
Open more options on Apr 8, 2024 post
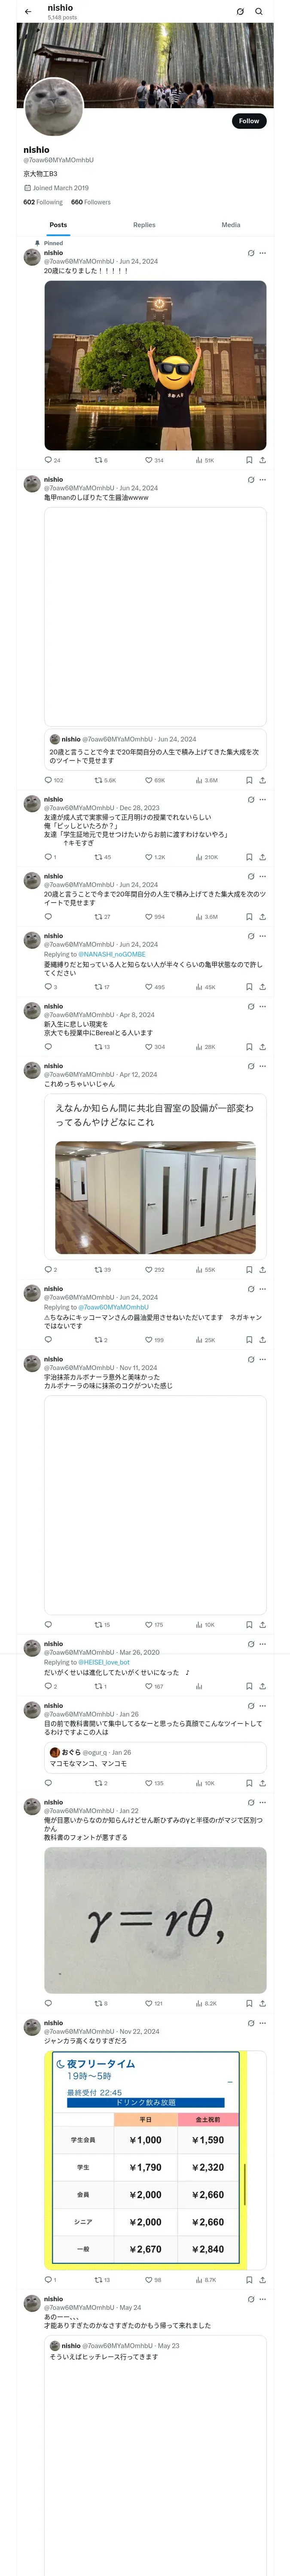tap(263, 1007)
